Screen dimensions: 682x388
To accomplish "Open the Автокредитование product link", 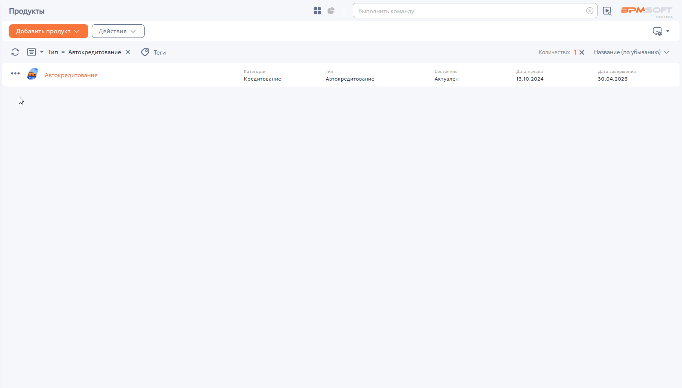I will coord(71,75).
